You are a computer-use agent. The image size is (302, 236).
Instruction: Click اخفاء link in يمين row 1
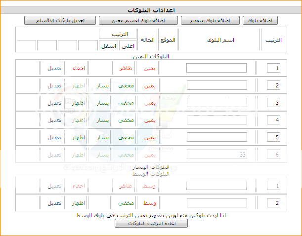[x=79, y=69]
